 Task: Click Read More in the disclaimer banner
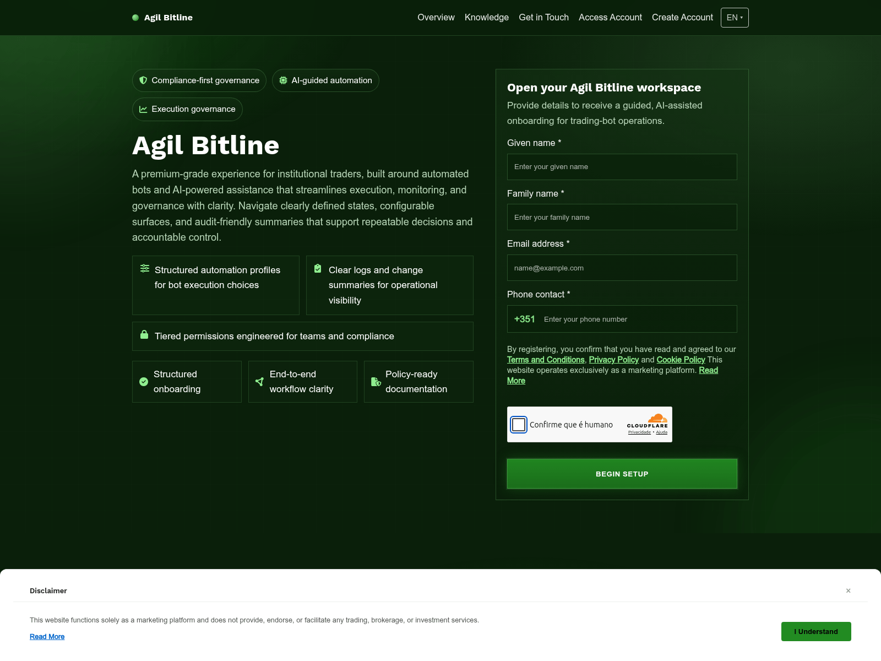[x=47, y=637]
